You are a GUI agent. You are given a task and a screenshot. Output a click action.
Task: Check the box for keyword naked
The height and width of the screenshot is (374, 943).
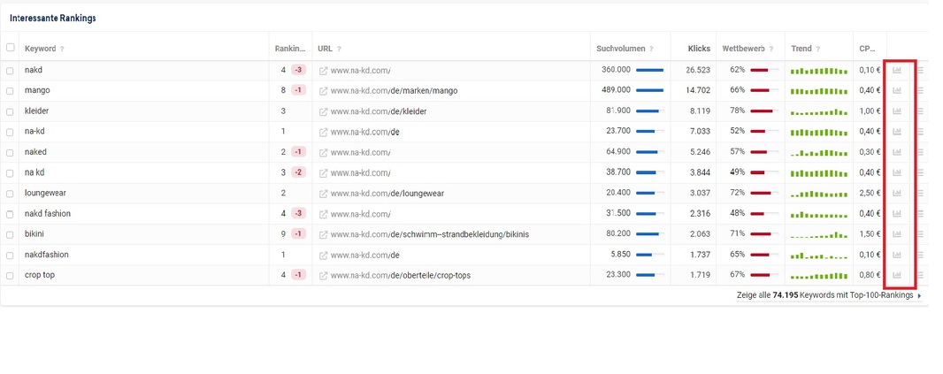pos(10,153)
